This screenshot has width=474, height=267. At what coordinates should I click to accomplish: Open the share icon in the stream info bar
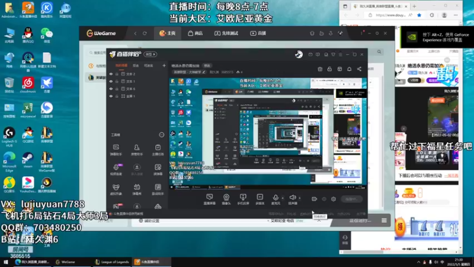(359, 69)
